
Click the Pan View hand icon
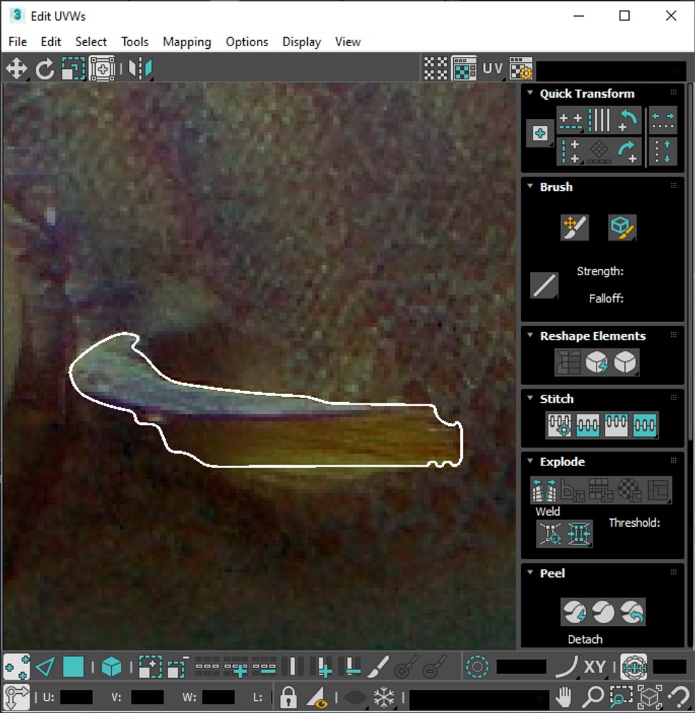coord(564,696)
